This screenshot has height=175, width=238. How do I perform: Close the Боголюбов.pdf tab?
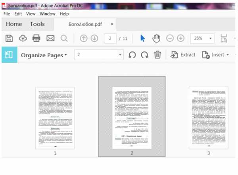click(112, 24)
